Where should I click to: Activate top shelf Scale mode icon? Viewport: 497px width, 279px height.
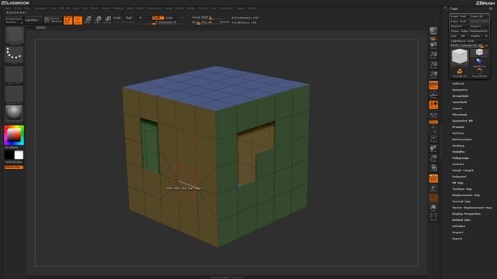98,20
